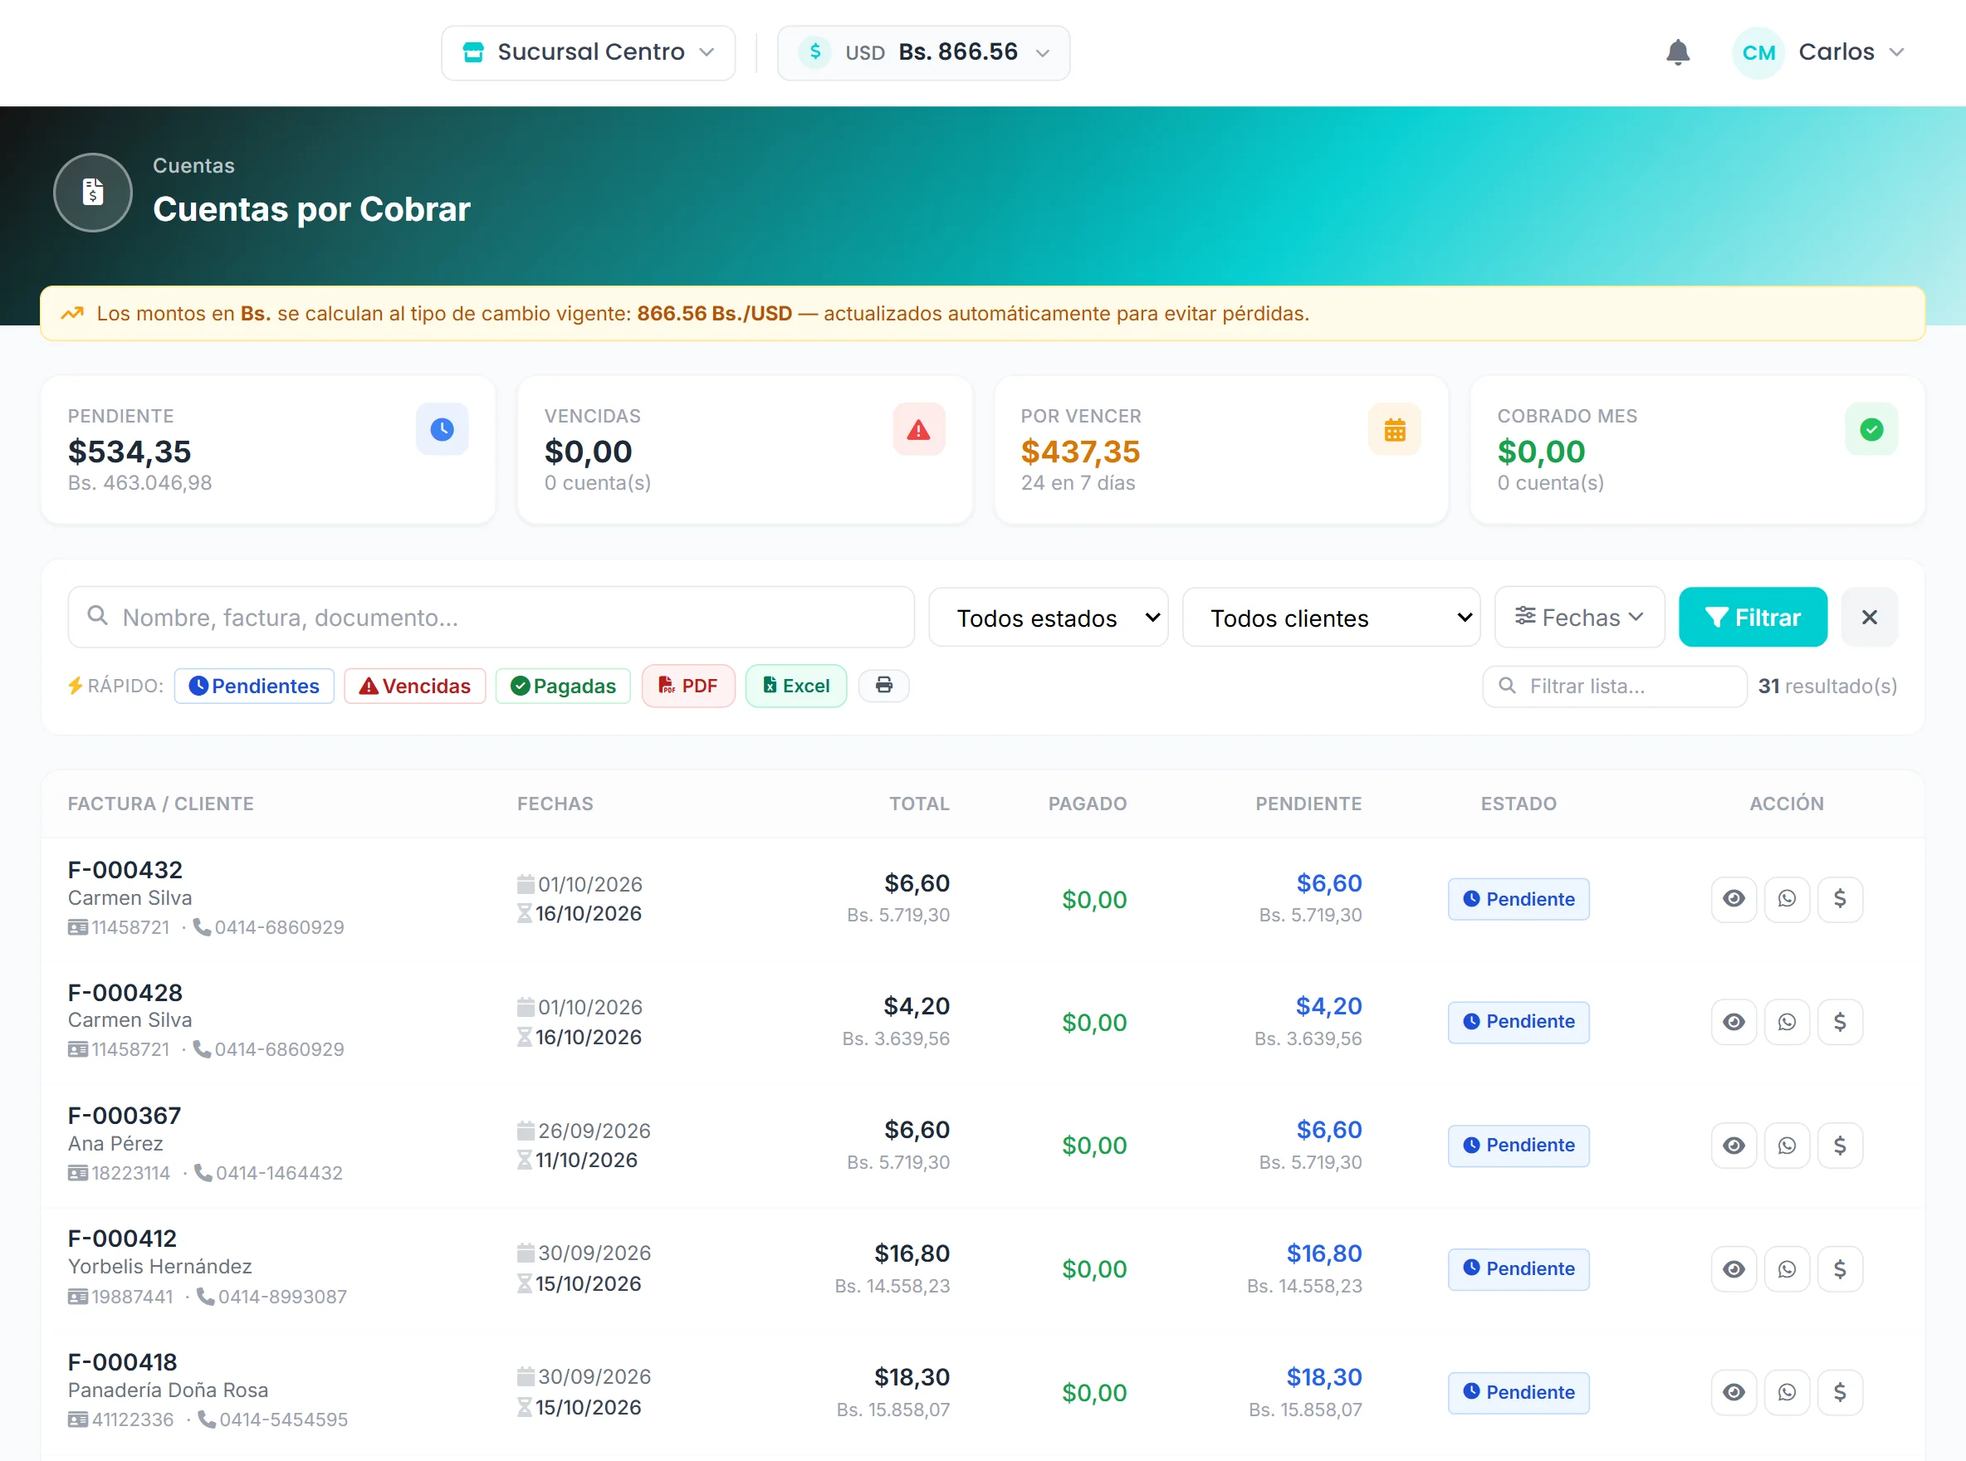Send WhatsApp reminder for Panadería Doña Rosa
Viewport: 1966px width, 1461px height.
[1787, 1392]
